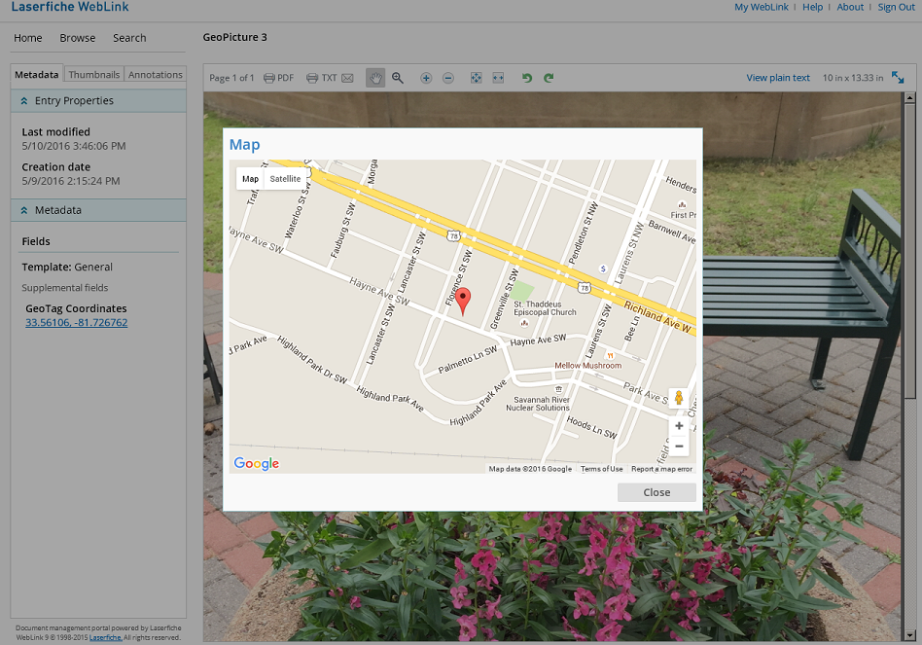The height and width of the screenshot is (645, 922).
Task: Rotate image counterclockwise
Action: coord(527,78)
